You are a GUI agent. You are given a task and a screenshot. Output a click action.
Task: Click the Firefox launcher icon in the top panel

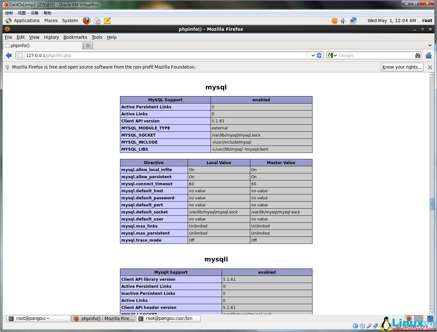87,20
